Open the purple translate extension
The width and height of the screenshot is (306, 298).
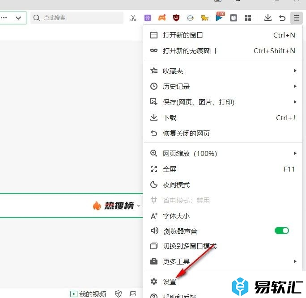point(148,18)
